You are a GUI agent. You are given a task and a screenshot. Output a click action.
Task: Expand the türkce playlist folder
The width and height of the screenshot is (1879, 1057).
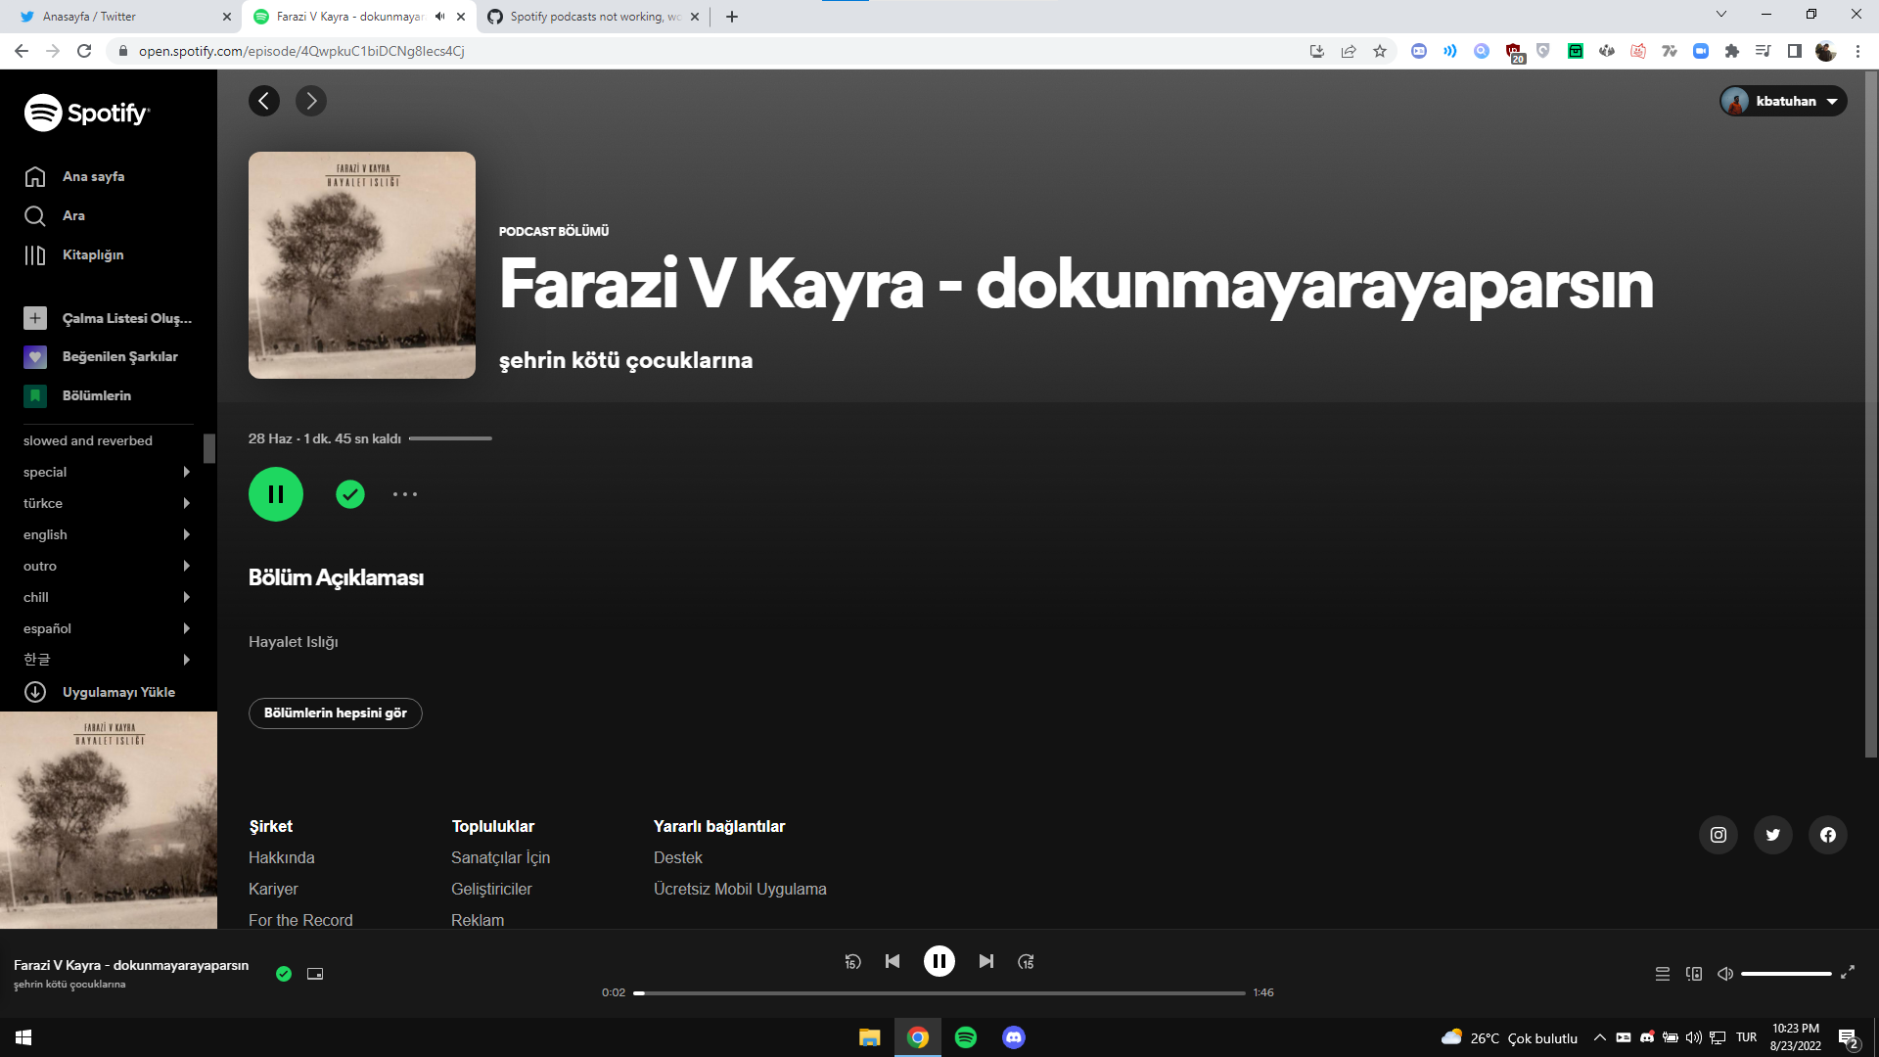(186, 503)
